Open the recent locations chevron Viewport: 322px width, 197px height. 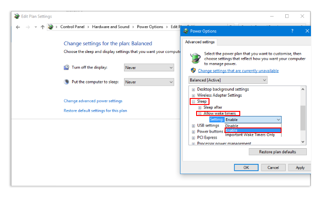click(35, 27)
